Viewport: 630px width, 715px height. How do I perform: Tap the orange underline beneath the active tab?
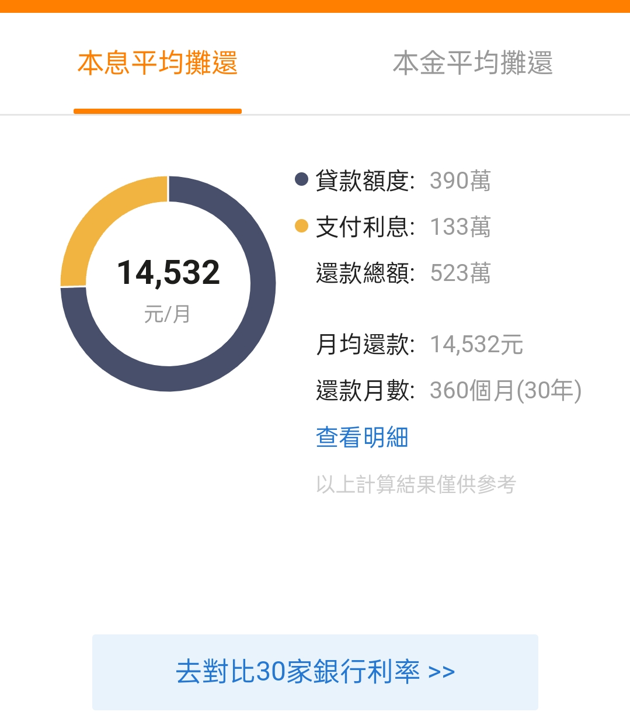[x=158, y=111]
